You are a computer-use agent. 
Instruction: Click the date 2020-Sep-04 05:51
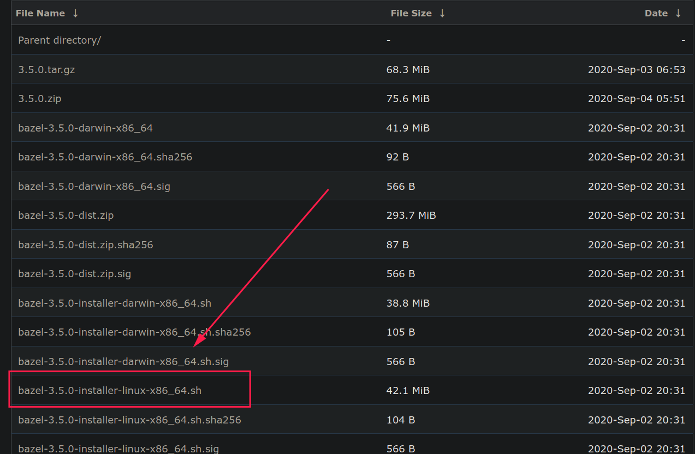point(637,99)
